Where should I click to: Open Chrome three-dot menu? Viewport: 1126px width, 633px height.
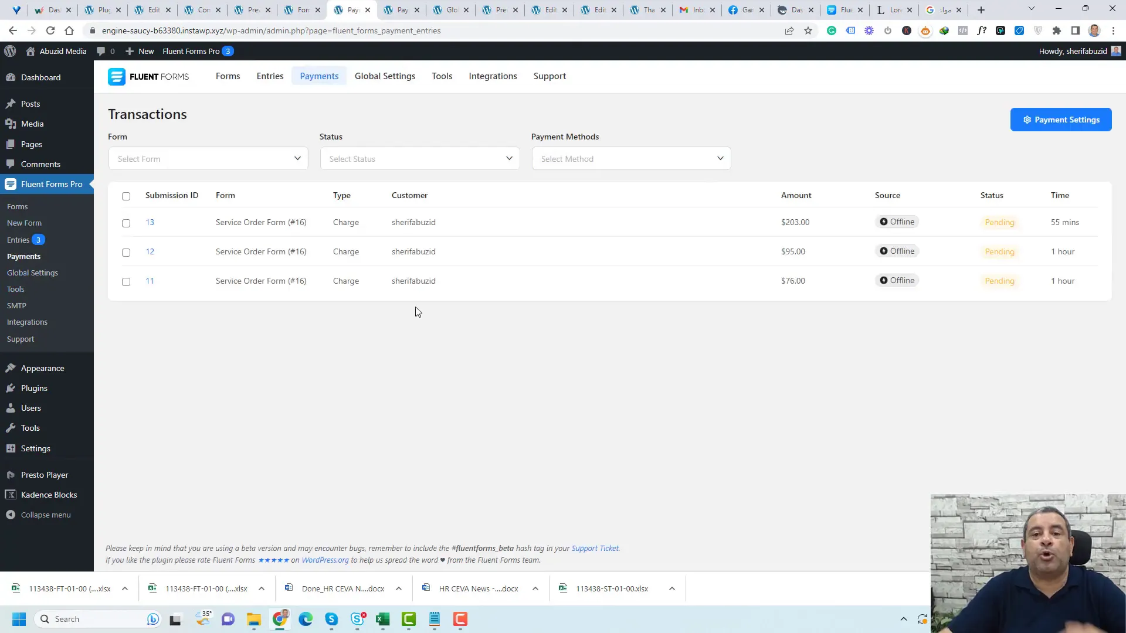[x=1113, y=30]
